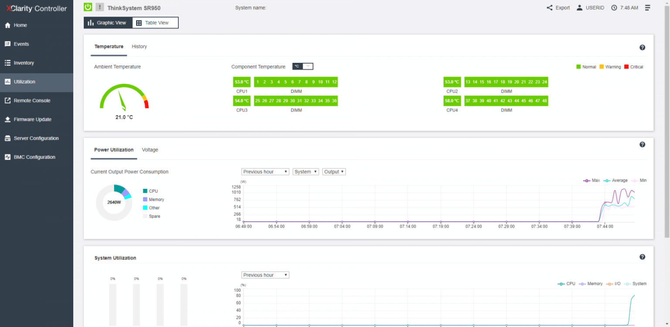Click the Utilization chart icon in sidebar
The image size is (670, 327).
pyautogui.click(x=7, y=82)
